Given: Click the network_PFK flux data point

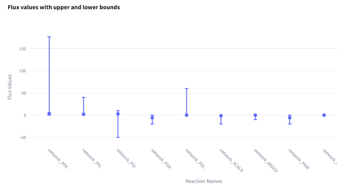Looking at the screenshot, I should 49,114.
